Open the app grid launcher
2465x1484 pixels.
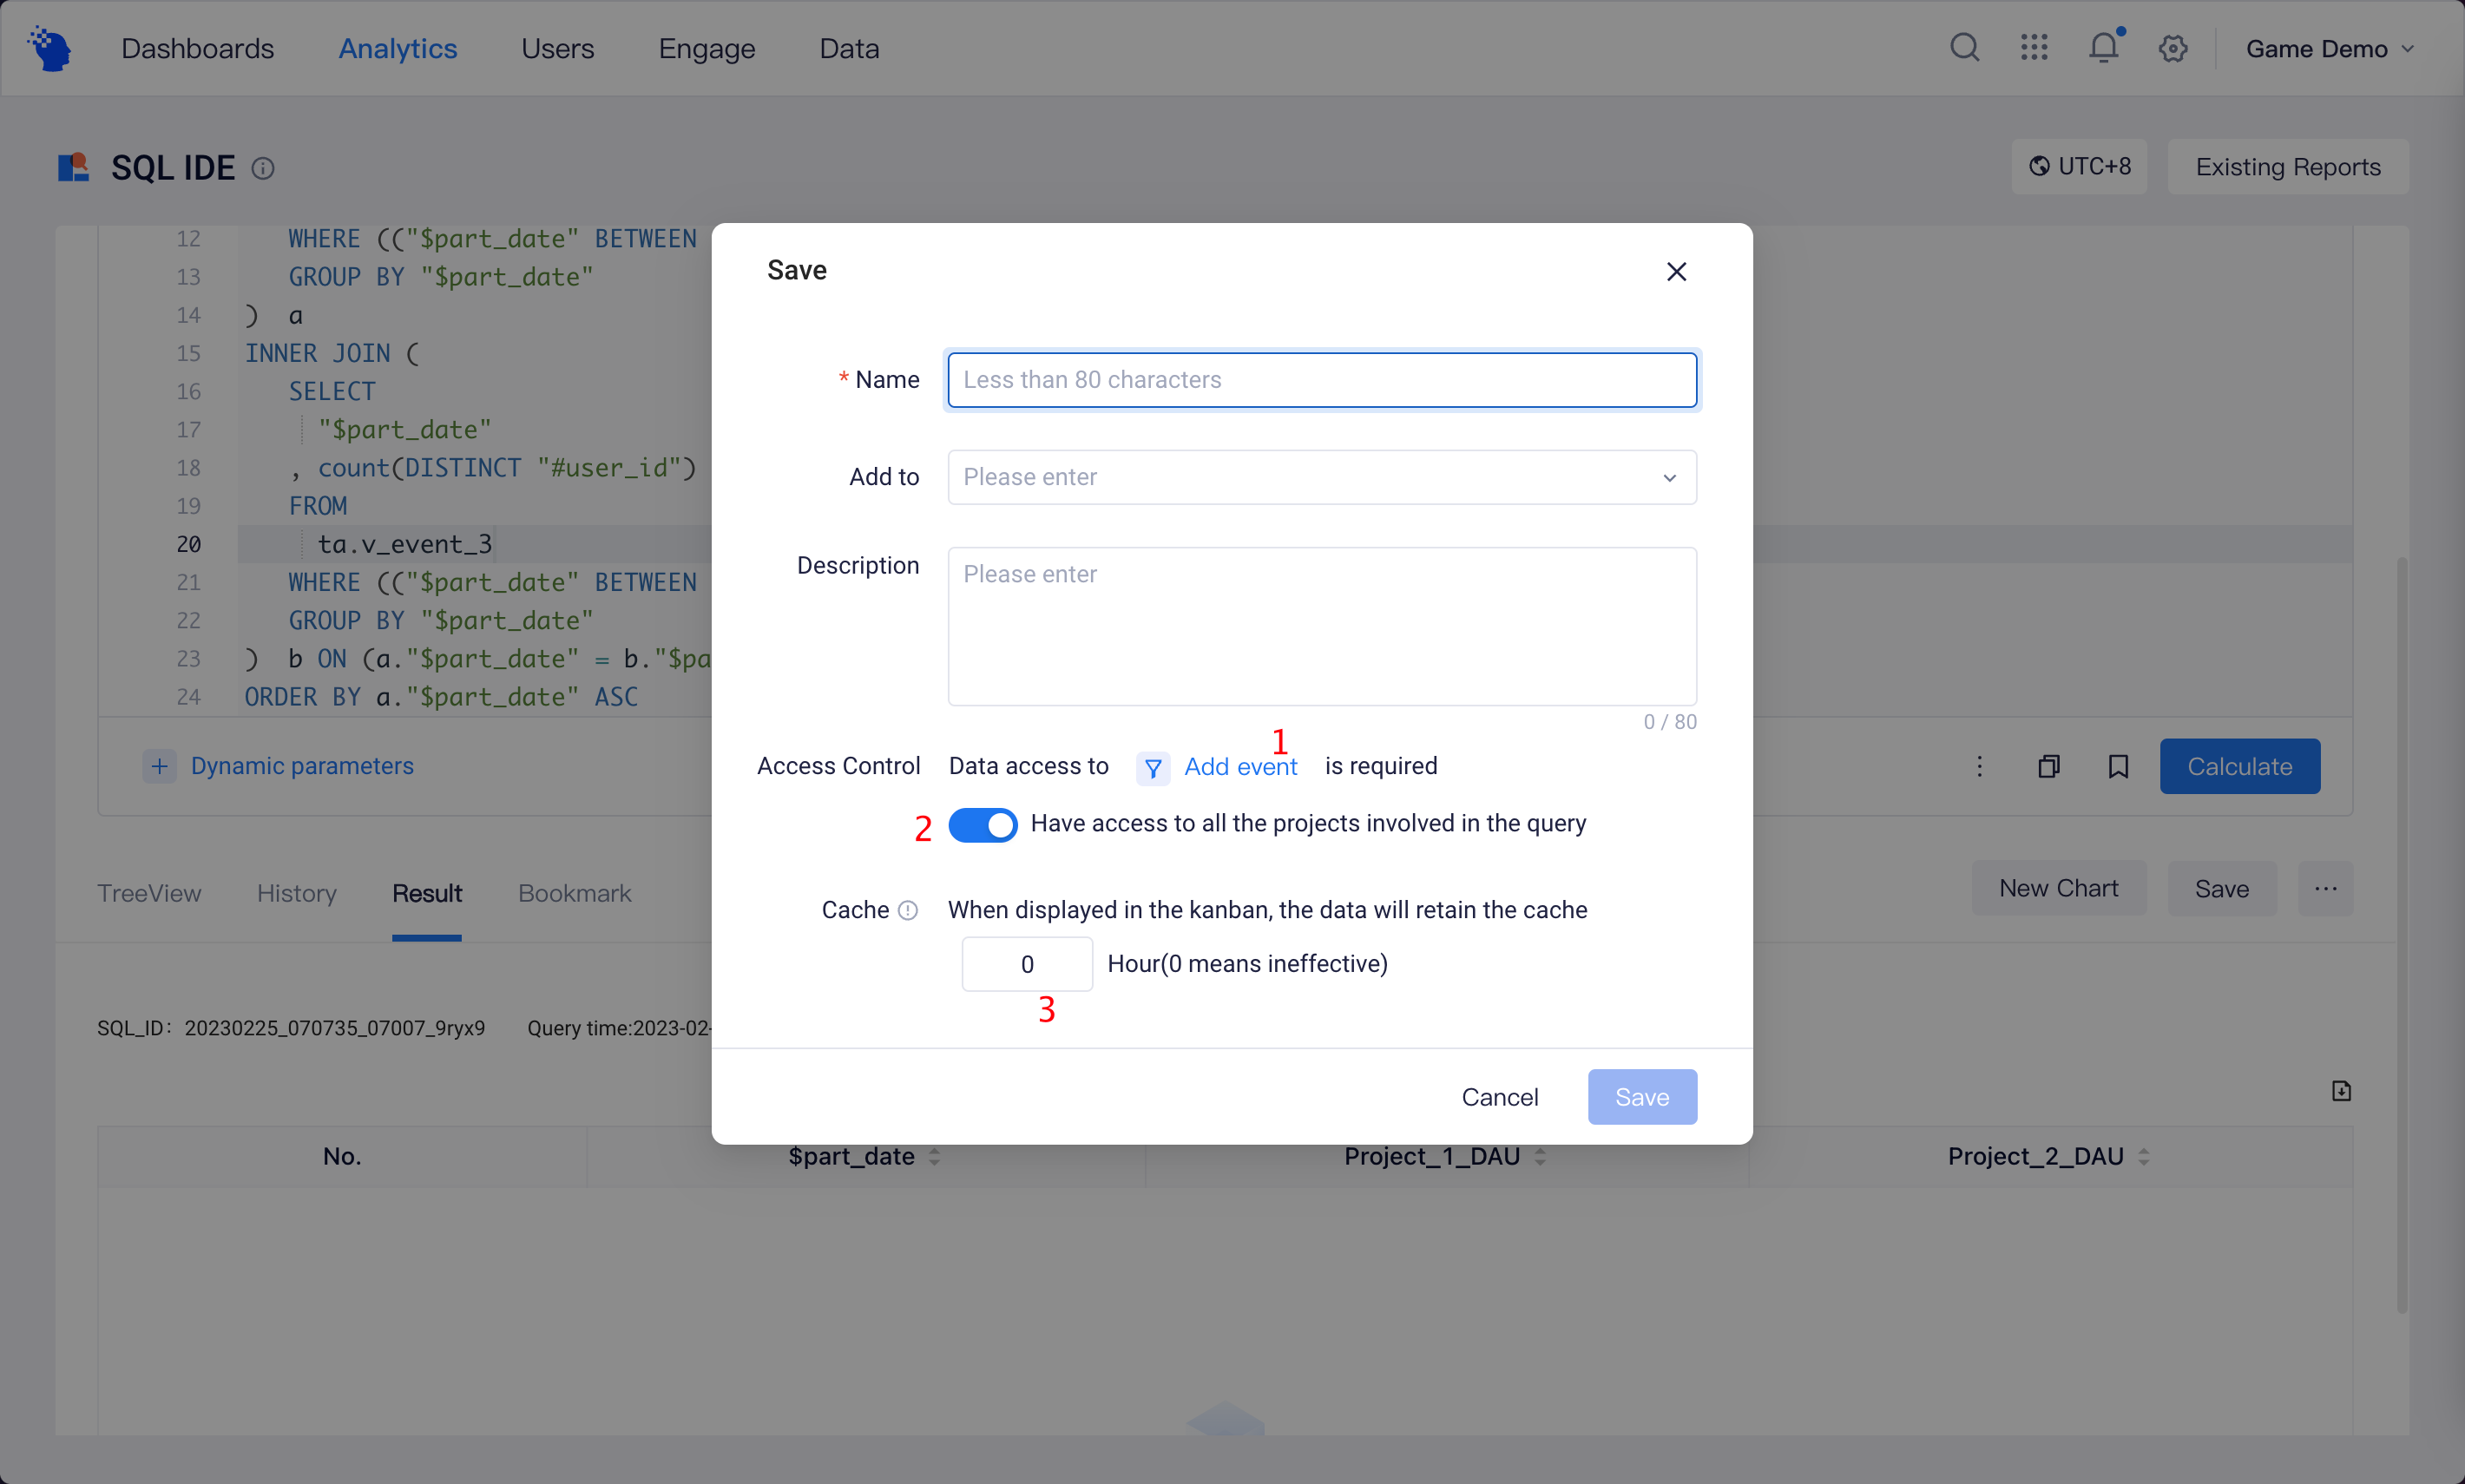[2033, 47]
